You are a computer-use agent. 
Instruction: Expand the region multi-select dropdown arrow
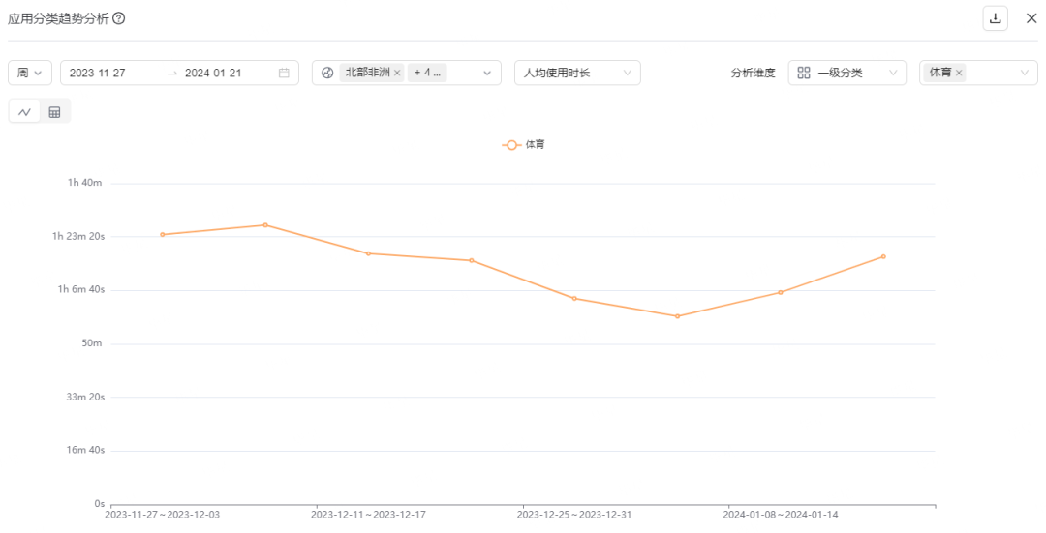(x=487, y=73)
